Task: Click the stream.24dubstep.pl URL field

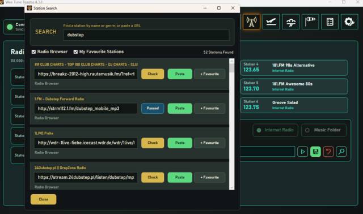Action: tap(86, 177)
